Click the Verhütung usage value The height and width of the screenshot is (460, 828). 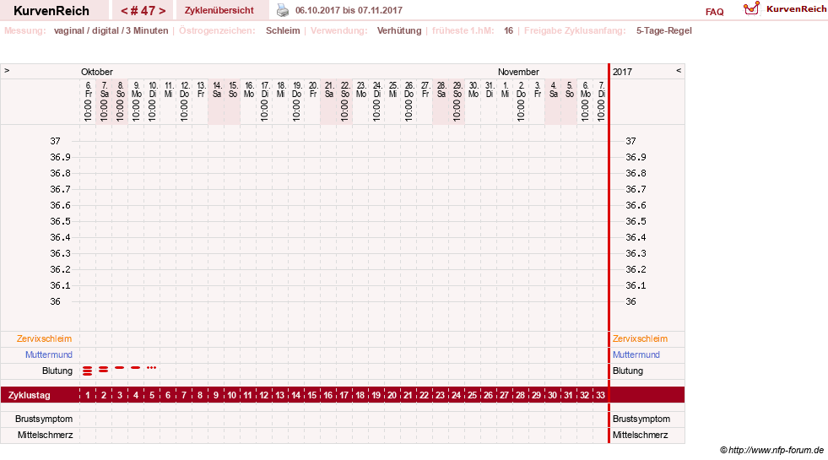[x=399, y=30]
